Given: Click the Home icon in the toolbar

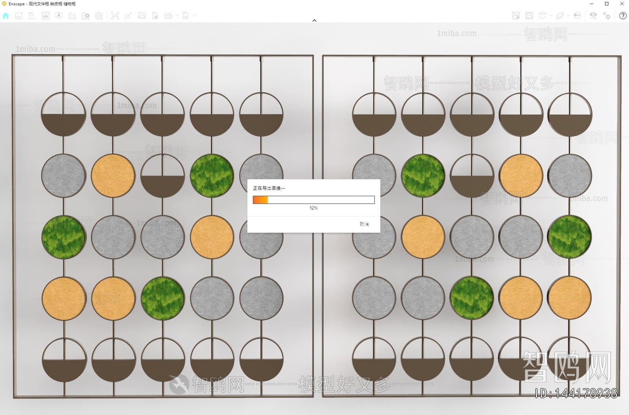Looking at the screenshot, I should [6, 16].
